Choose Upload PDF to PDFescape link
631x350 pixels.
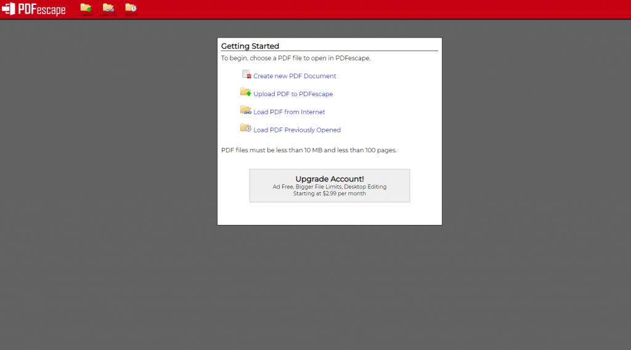tap(293, 94)
